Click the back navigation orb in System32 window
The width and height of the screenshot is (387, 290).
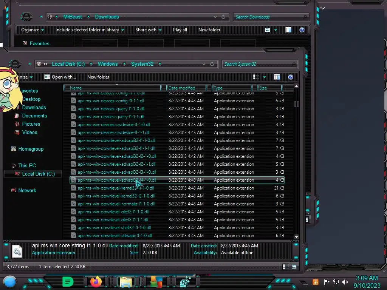15,64
